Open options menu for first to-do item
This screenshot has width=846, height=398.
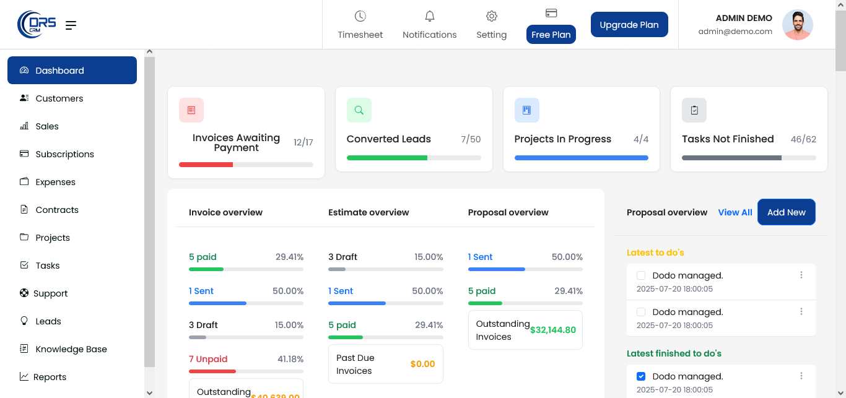click(x=801, y=275)
